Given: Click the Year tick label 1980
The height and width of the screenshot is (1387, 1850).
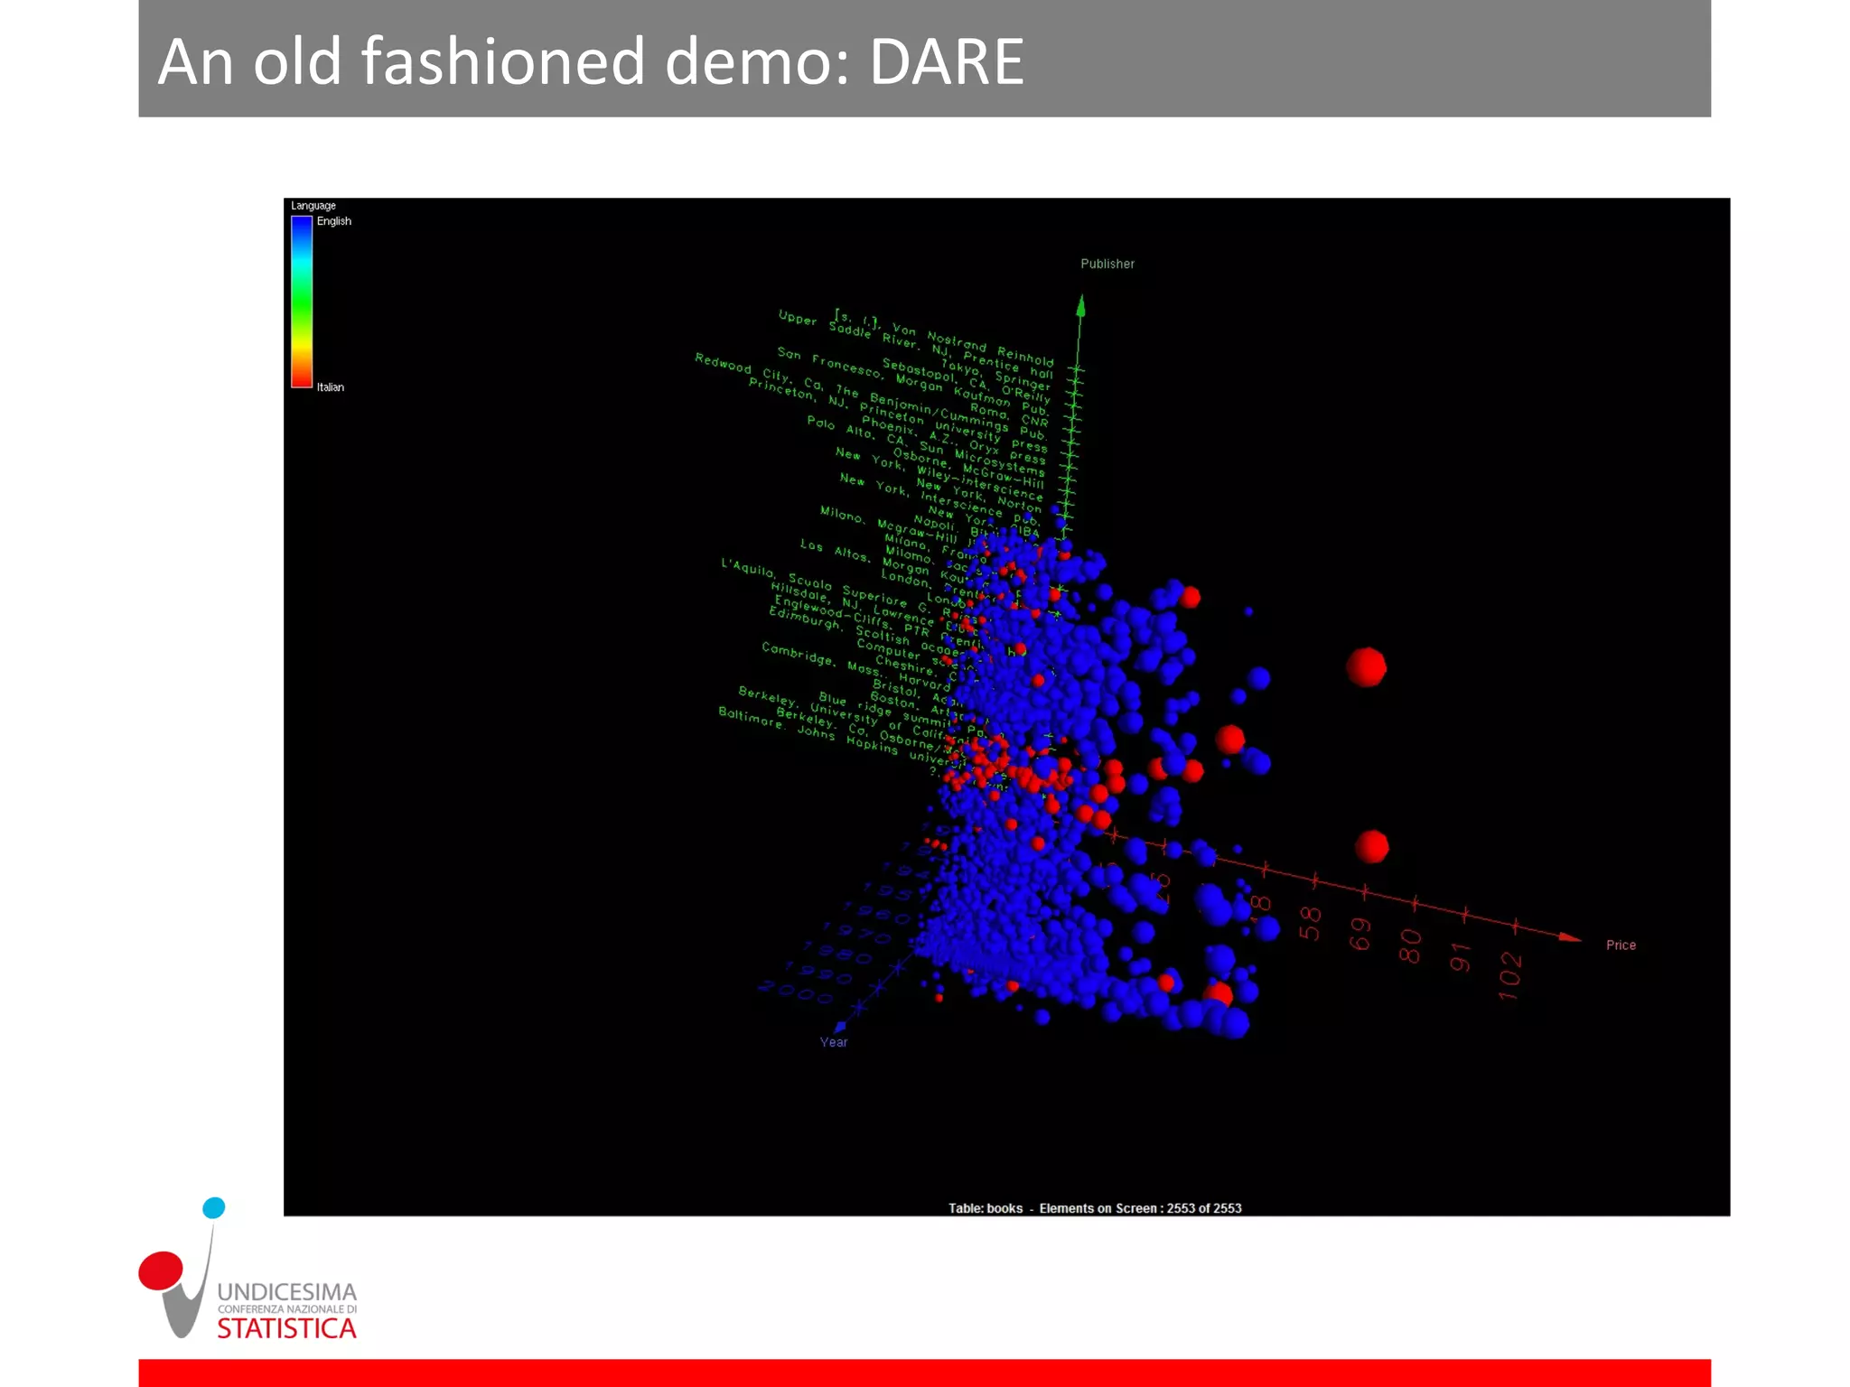Looking at the screenshot, I should (x=836, y=952).
